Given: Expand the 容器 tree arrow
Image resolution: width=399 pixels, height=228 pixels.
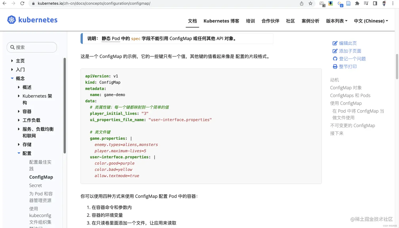Looking at the screenshot, I should [19, 111].
